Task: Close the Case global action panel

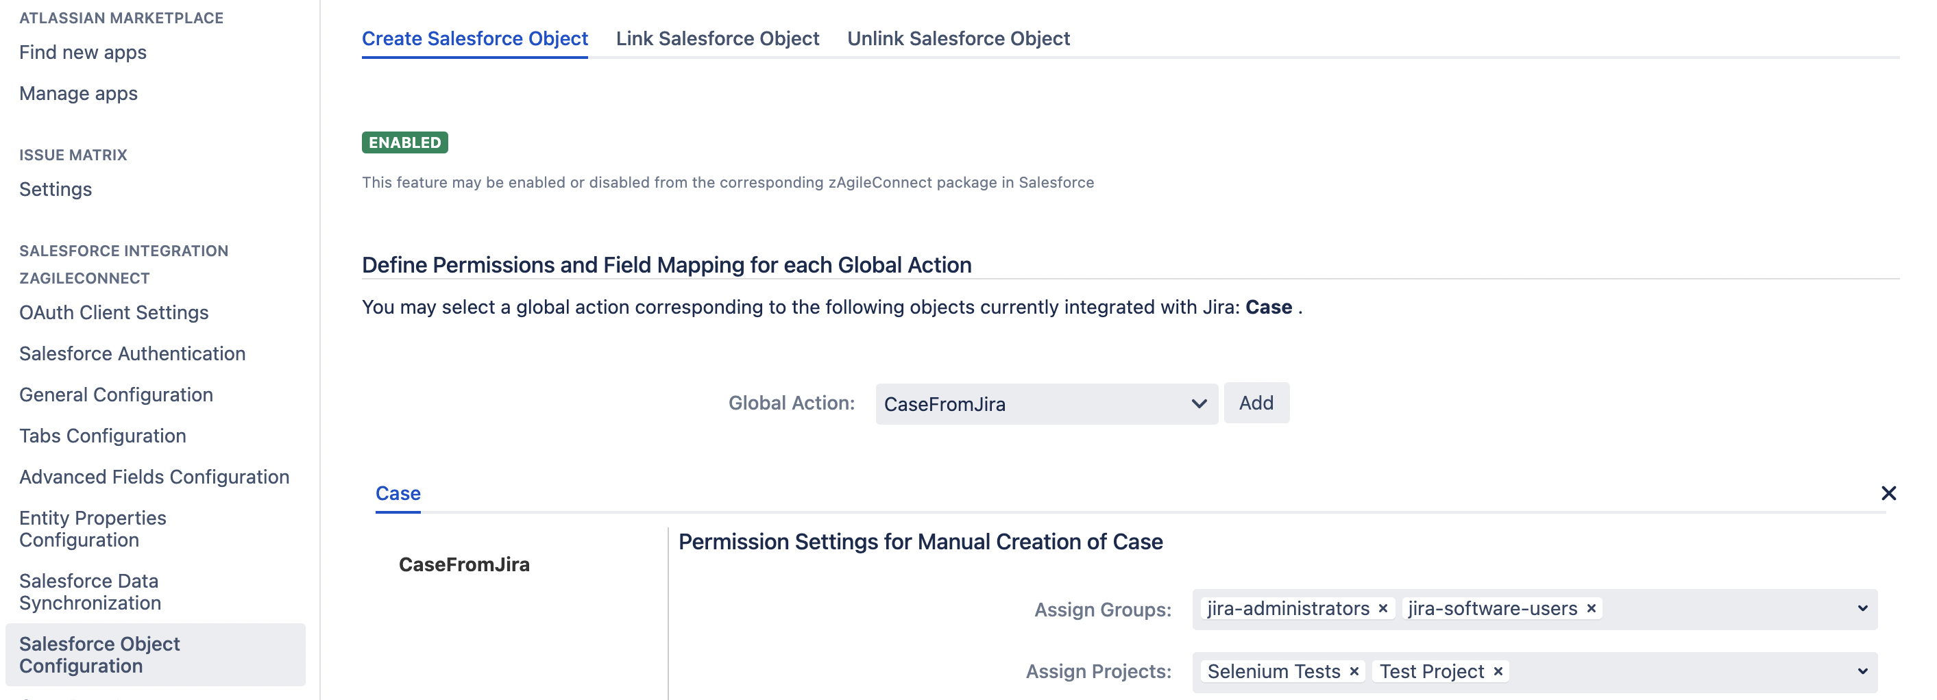Action: tap(1888, 493)
